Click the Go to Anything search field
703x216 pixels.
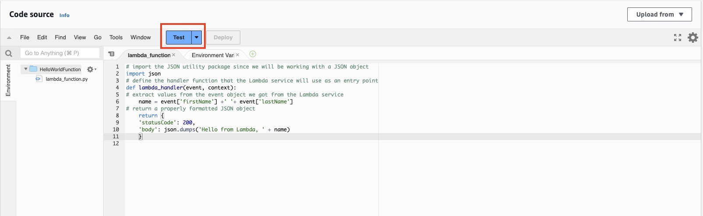(60, 53)
